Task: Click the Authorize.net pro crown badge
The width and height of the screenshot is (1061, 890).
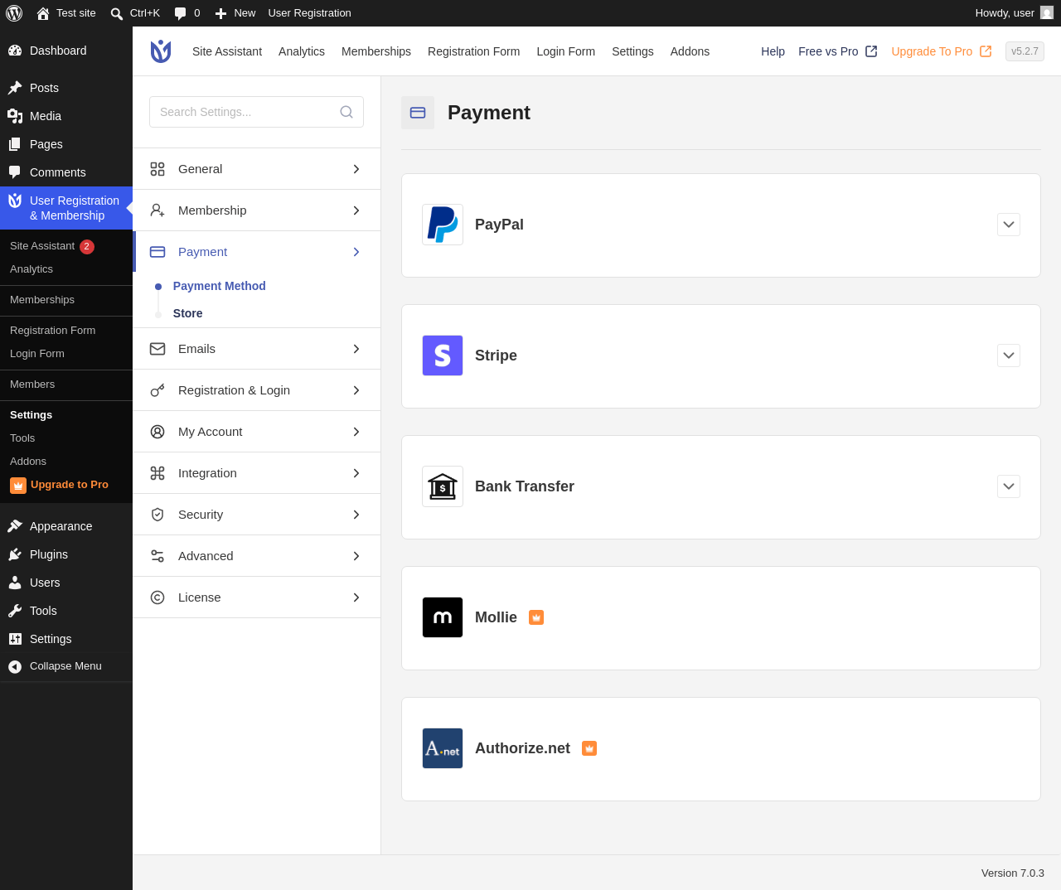Action: 589,748
